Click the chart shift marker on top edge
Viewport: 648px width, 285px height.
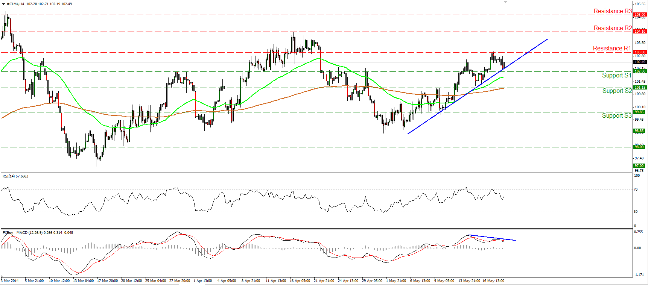(505, 2)
